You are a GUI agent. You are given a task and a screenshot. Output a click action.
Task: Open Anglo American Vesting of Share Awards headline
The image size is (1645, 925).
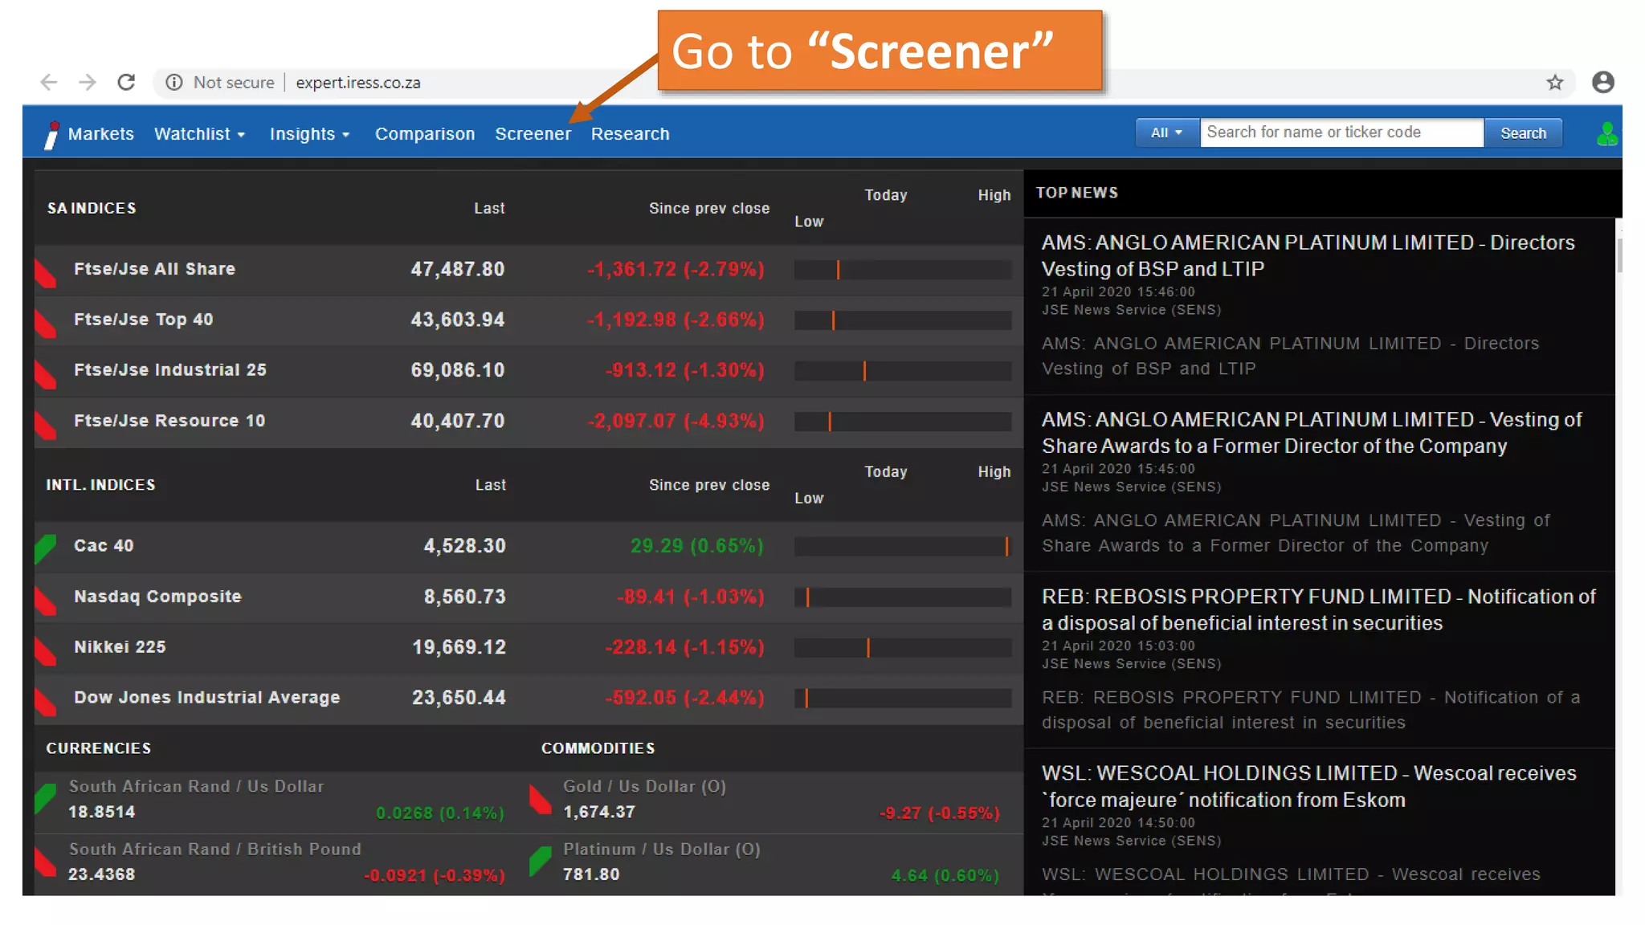(x=1312, y=433)
